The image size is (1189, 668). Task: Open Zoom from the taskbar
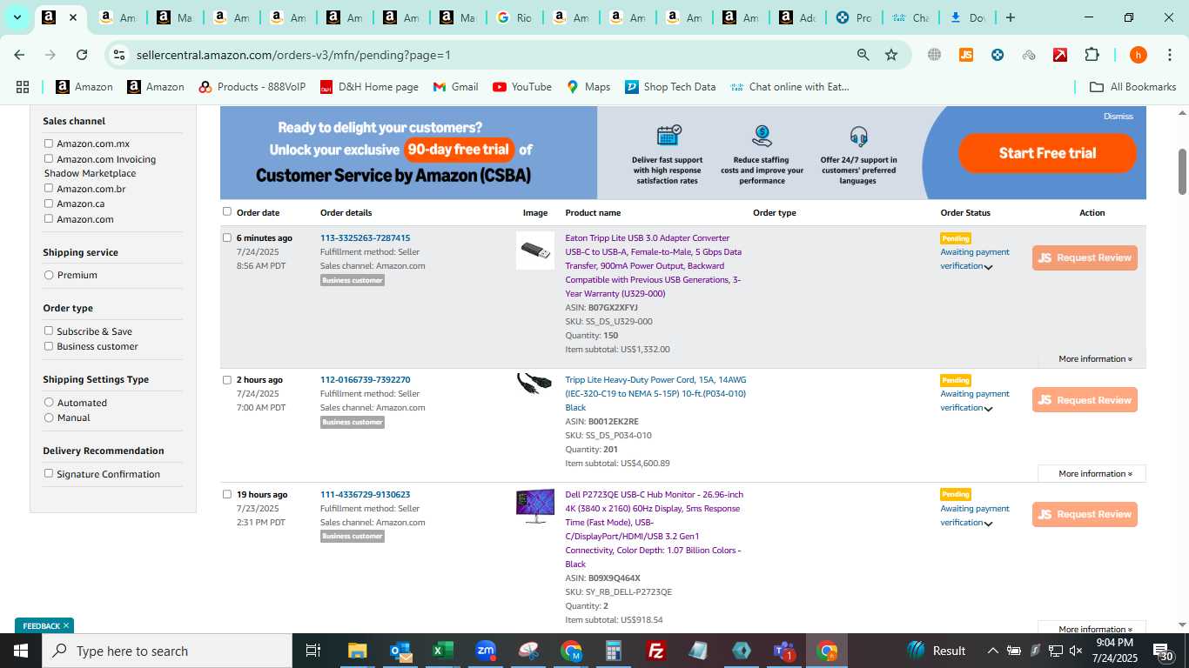click(486, 651)
